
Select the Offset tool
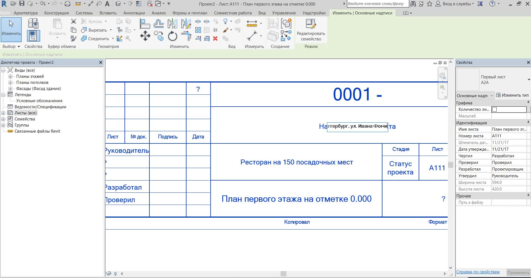tap(159, 24)
